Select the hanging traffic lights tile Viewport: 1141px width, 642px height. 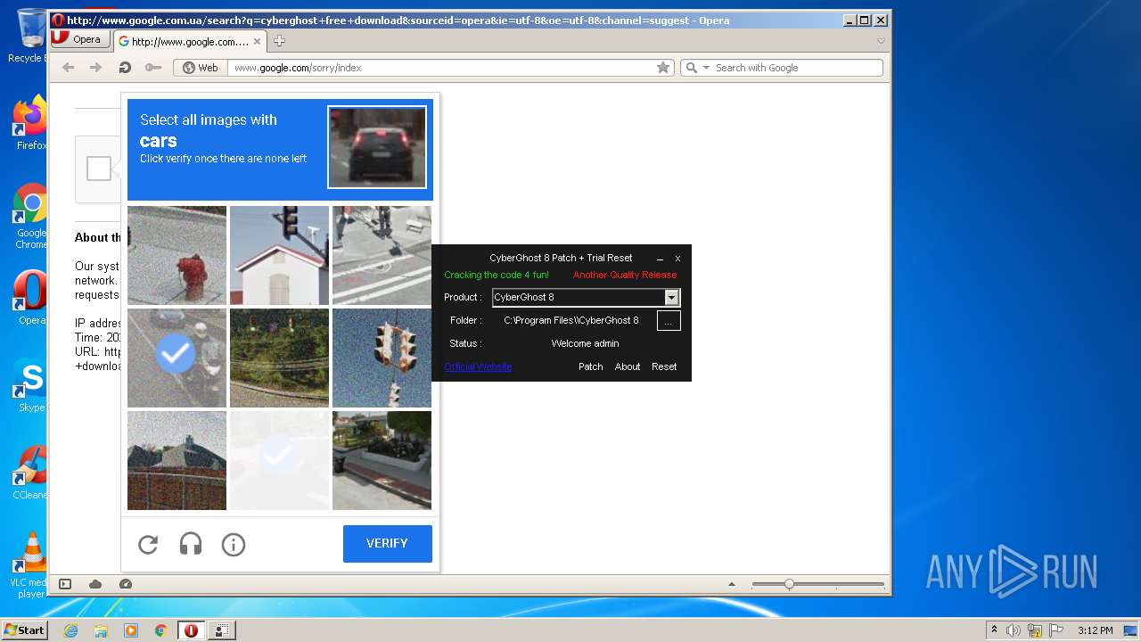pyautogui.click(x=382, y=358)
